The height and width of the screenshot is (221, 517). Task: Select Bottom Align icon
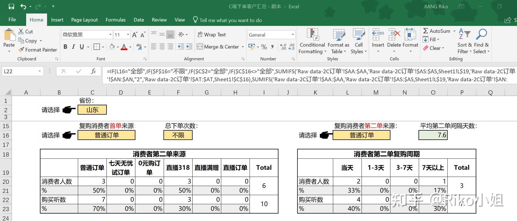(x=170, y=34)
